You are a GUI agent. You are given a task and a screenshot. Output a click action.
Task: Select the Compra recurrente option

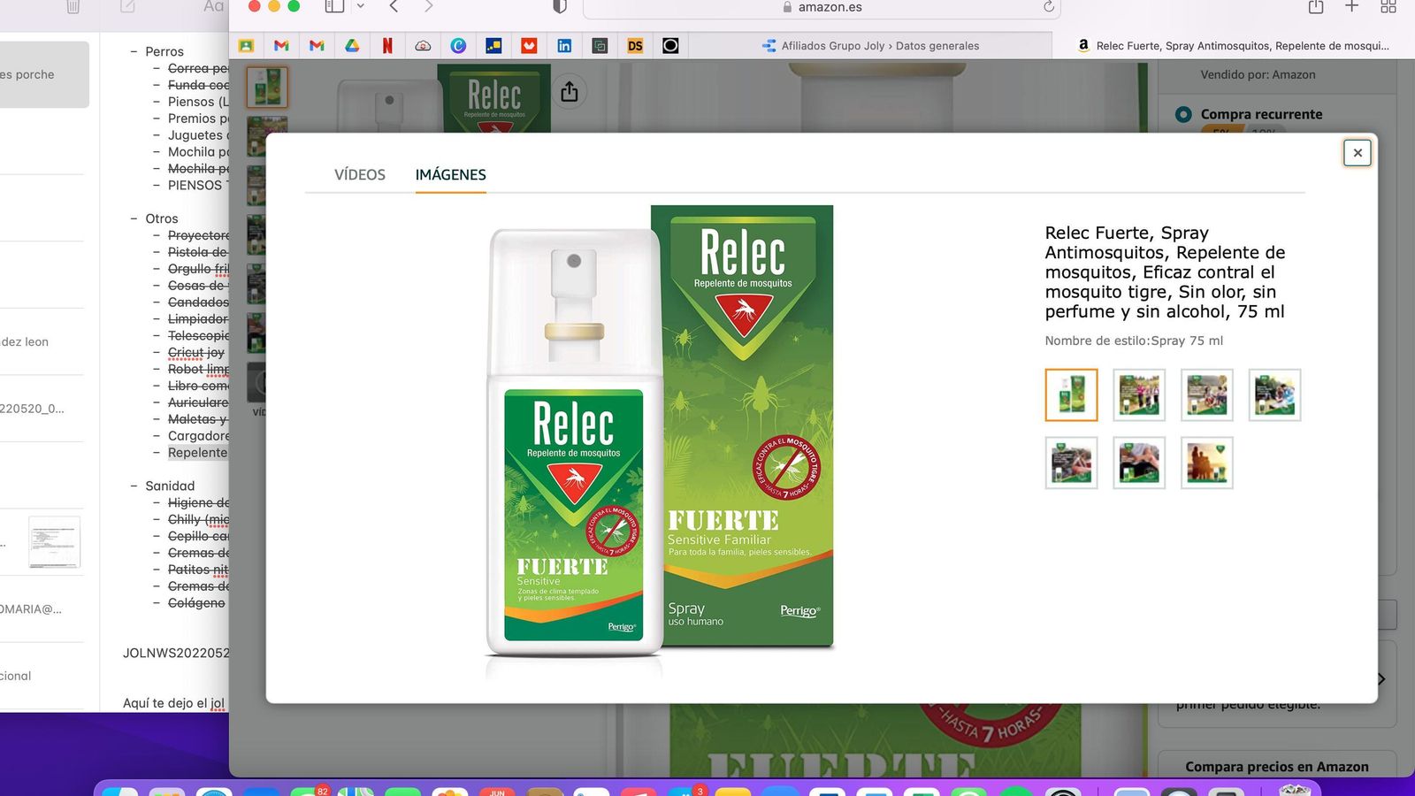point(1182,114)
